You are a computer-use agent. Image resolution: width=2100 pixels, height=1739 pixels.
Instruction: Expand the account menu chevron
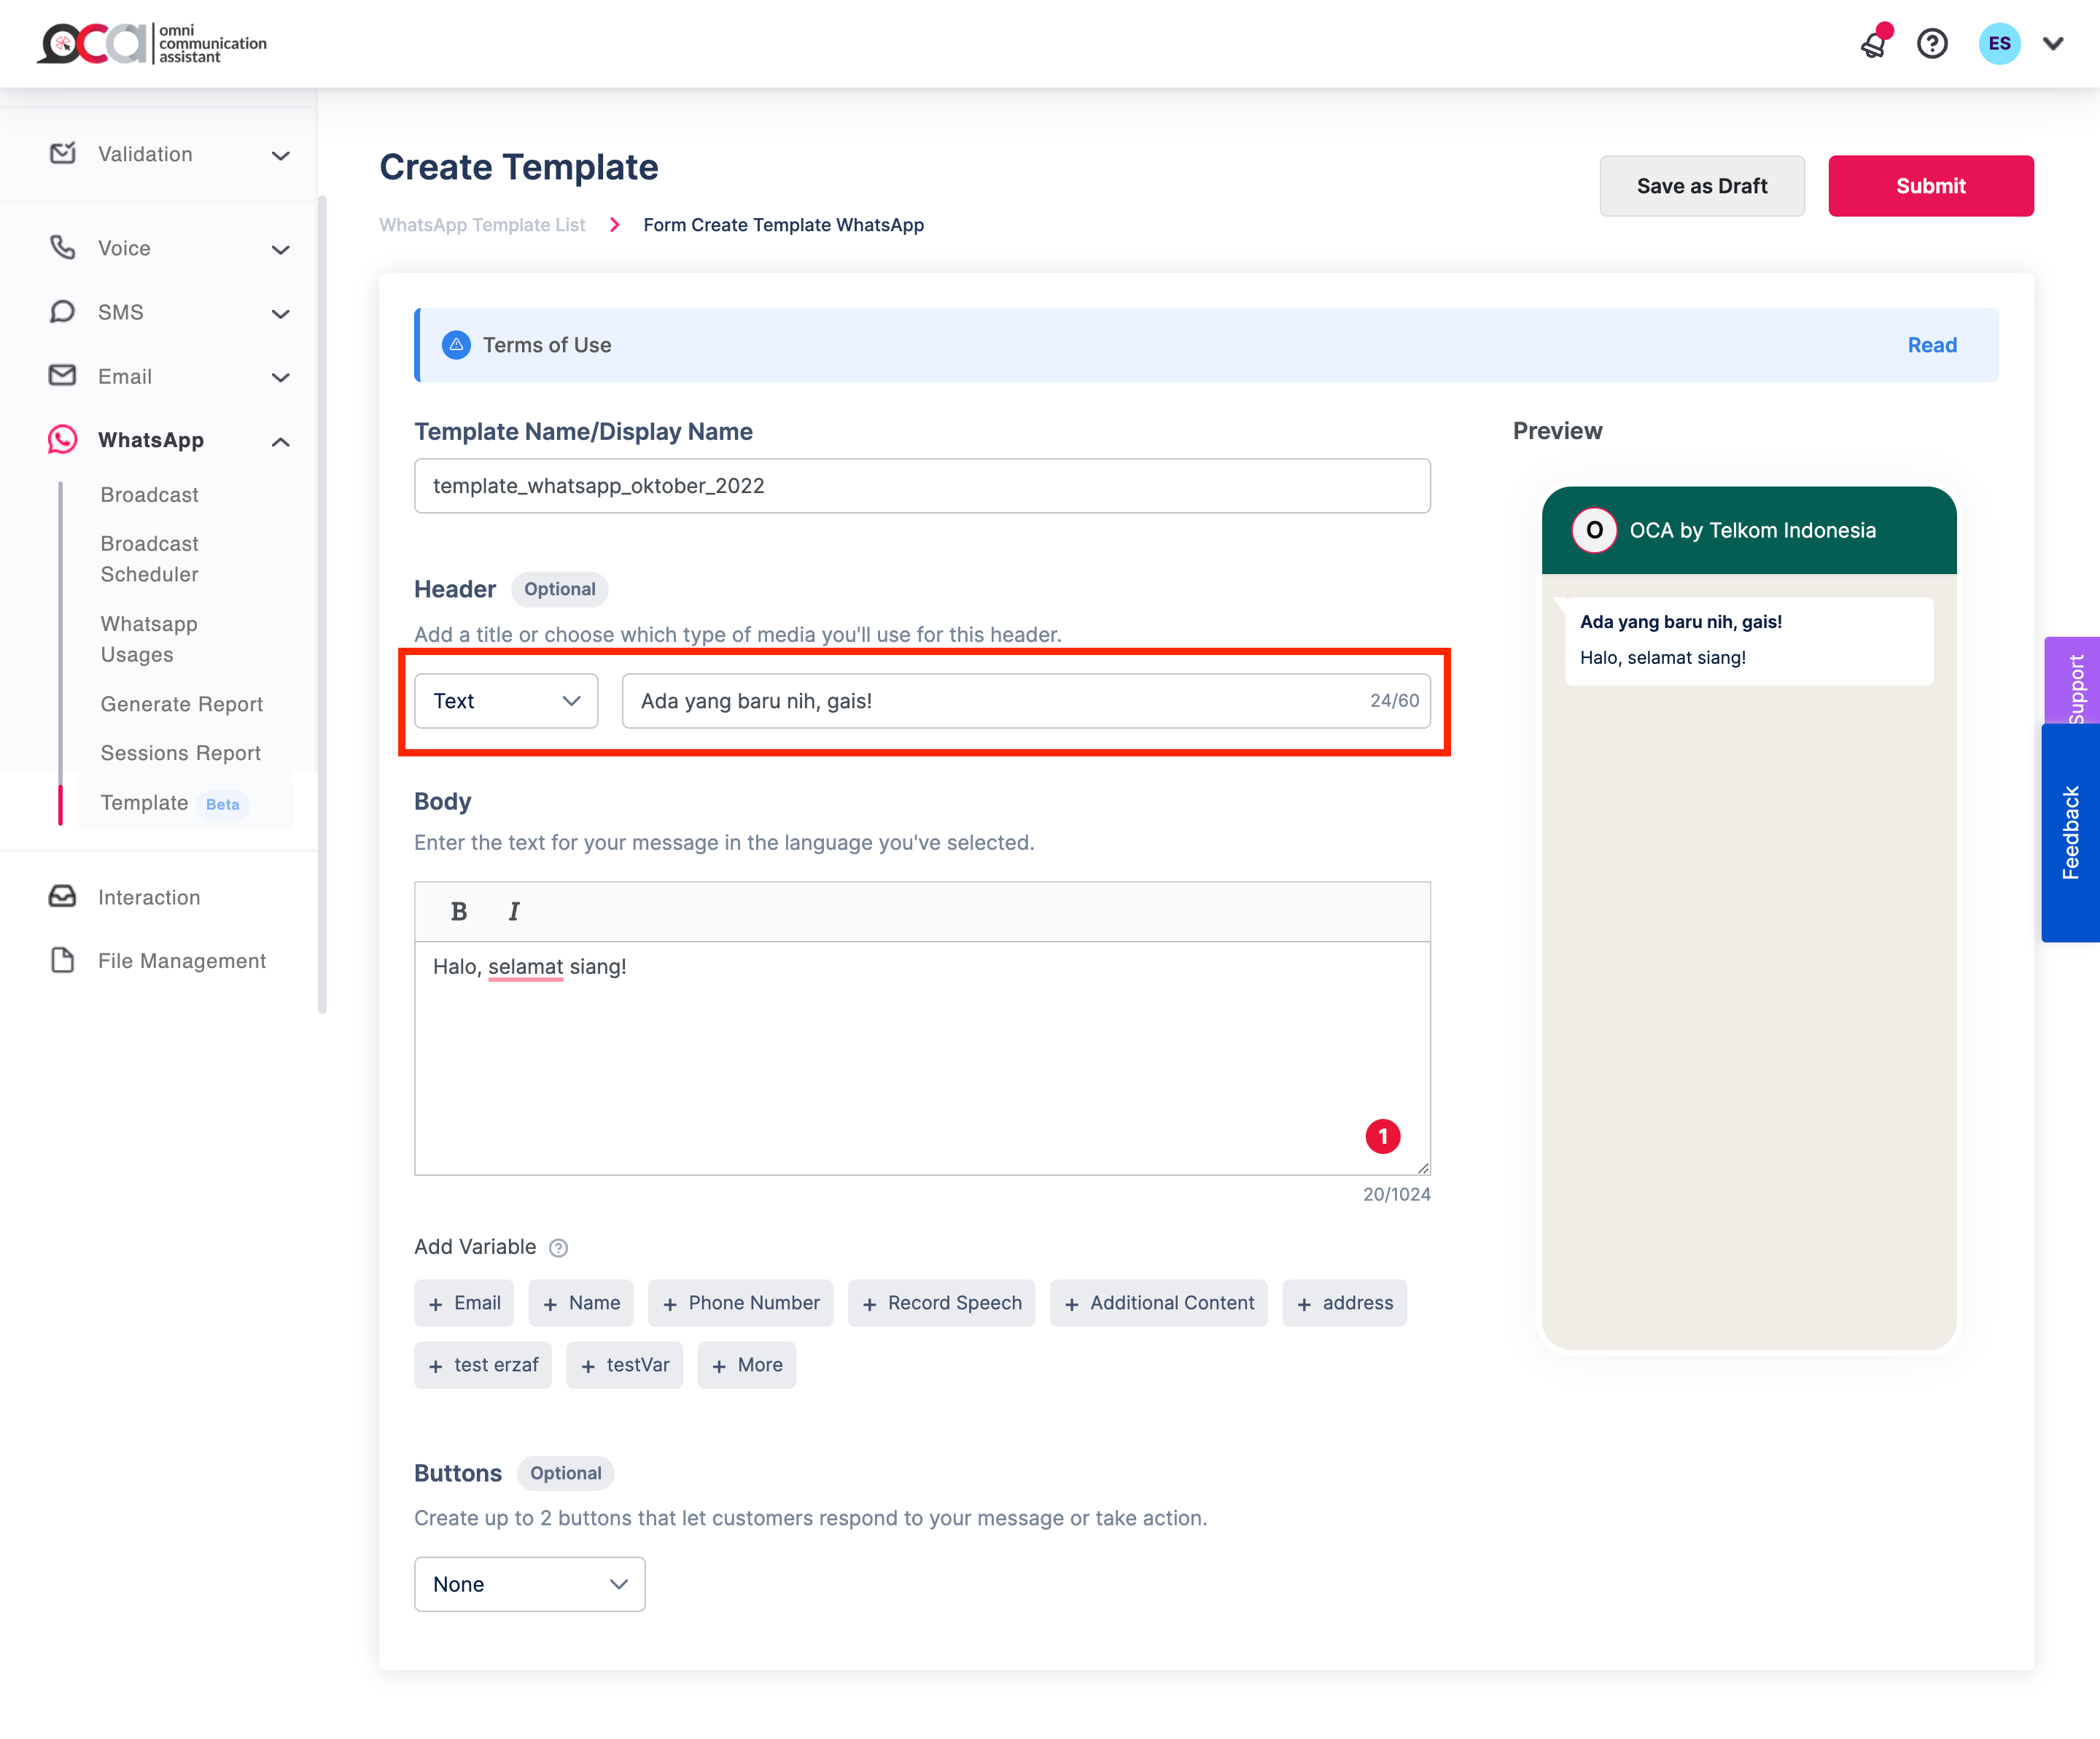[x=2053, y=44]
